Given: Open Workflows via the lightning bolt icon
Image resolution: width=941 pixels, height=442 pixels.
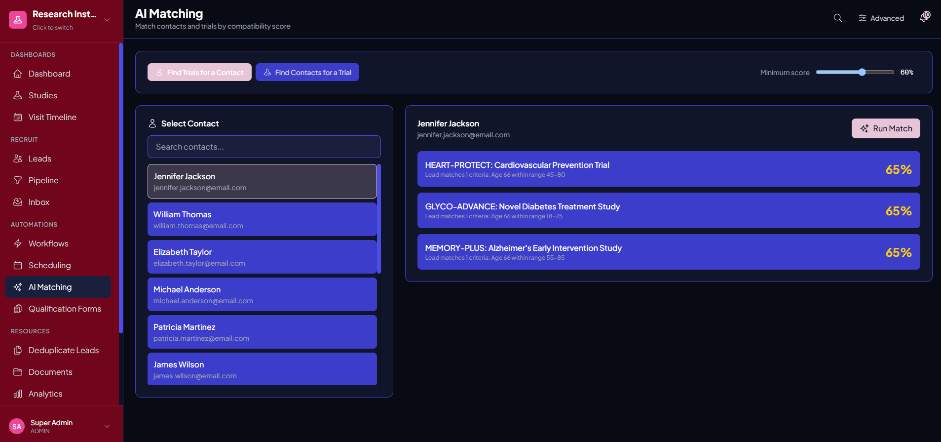Looking at the screenshot, I should pyautogui.click(x=18, y=243).
